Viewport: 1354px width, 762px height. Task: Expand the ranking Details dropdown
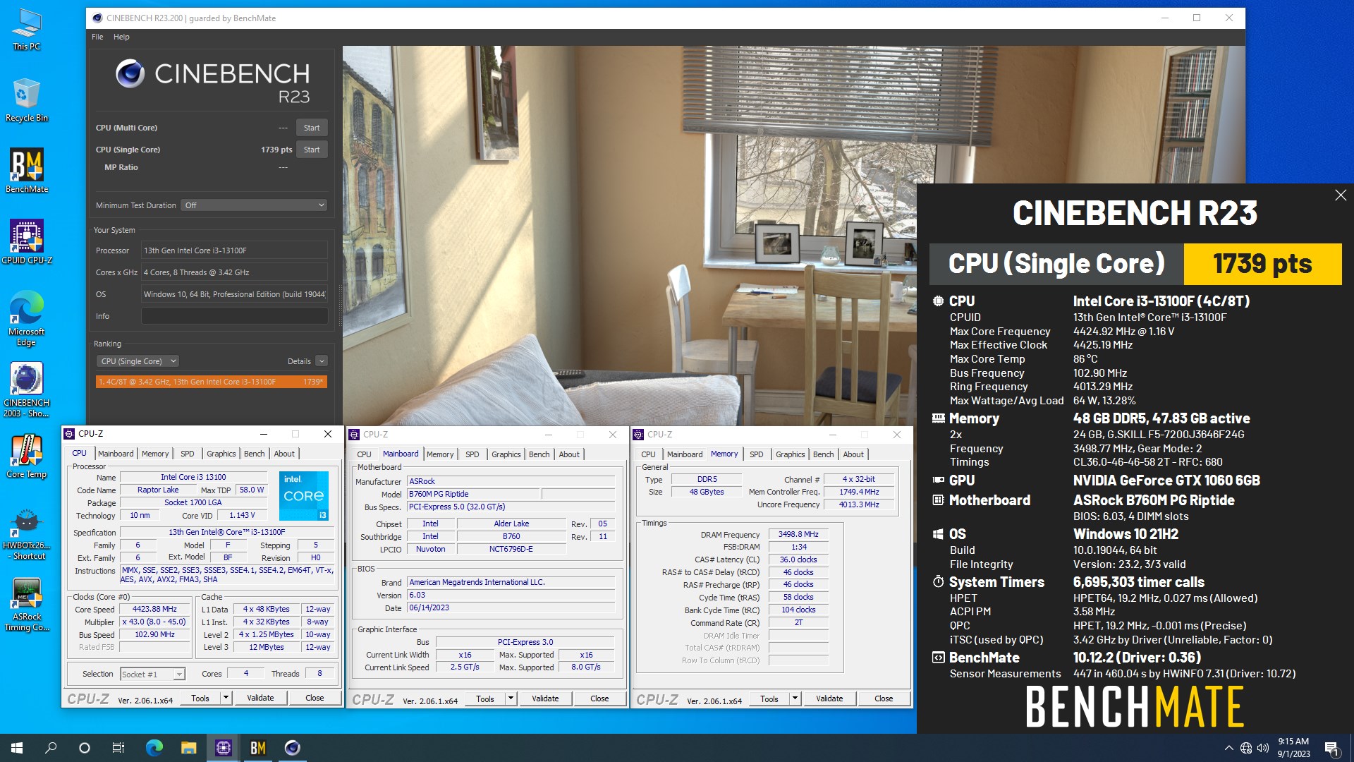[x=322, y=361]
